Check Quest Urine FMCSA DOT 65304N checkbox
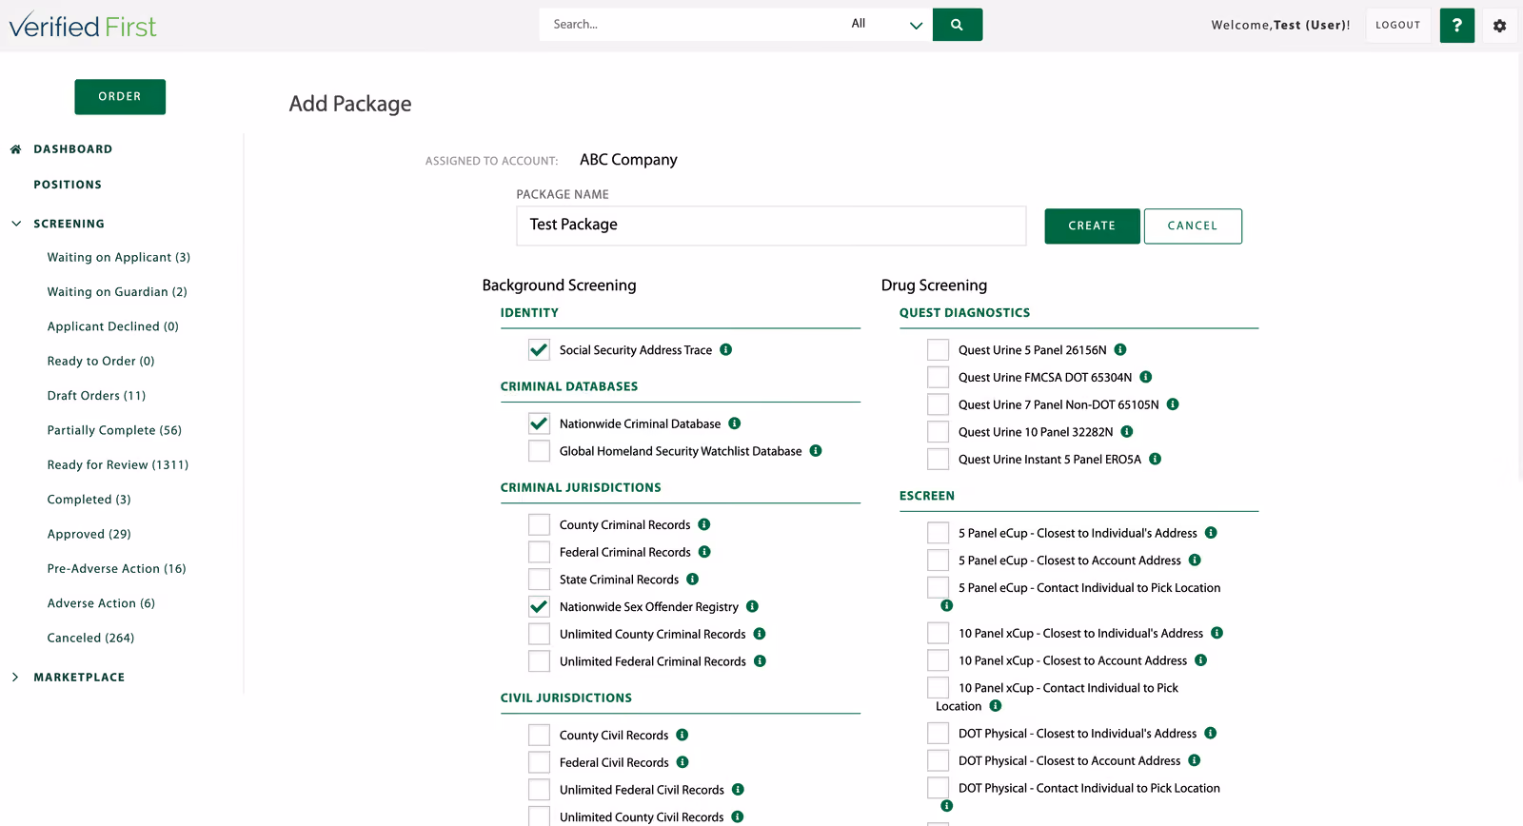 point(938,378)
